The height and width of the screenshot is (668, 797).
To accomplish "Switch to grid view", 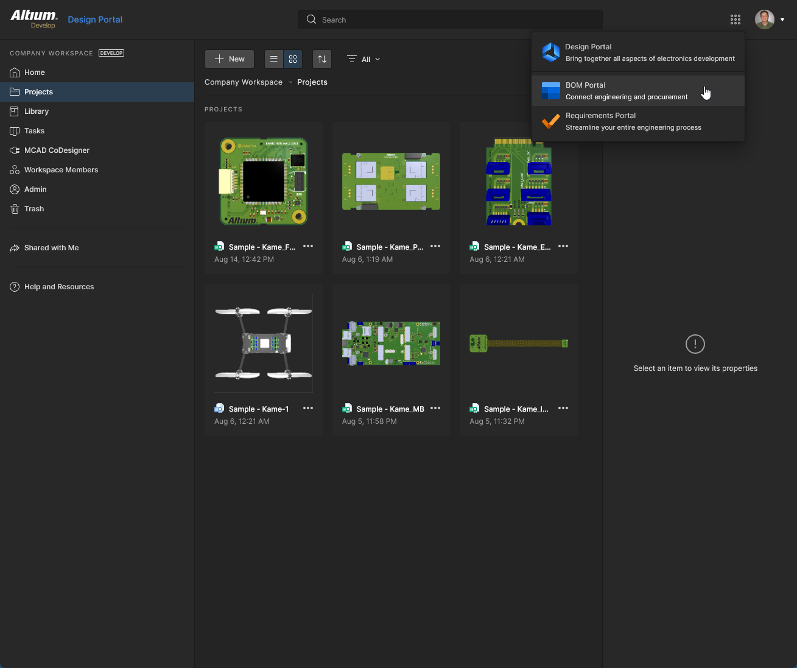I will click(293, 59).
